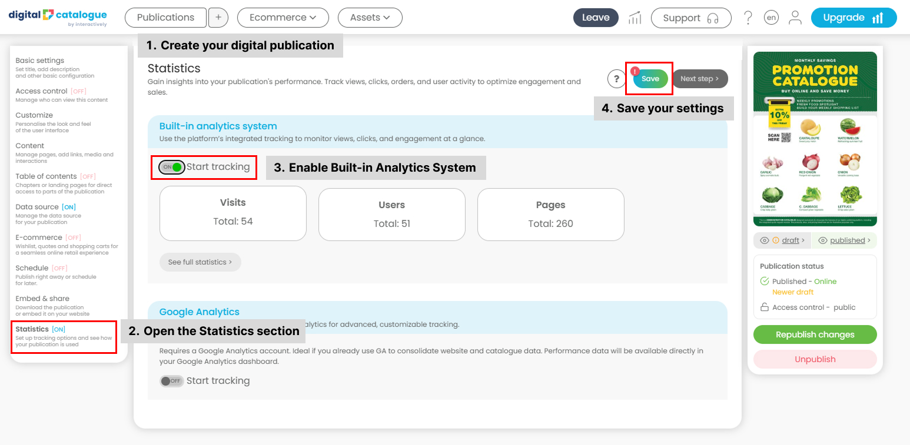
Task: Go to Next step
Action: (700, 79)
